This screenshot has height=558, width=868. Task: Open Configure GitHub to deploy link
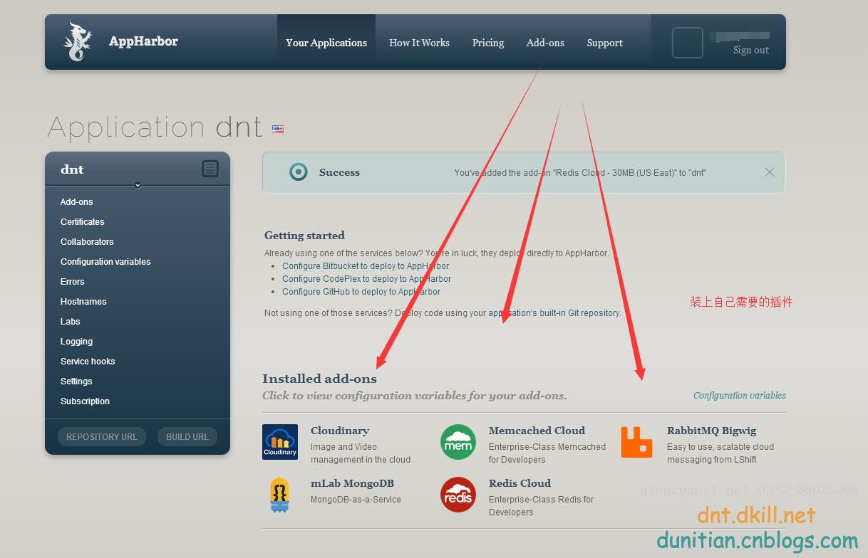point(361,292)
